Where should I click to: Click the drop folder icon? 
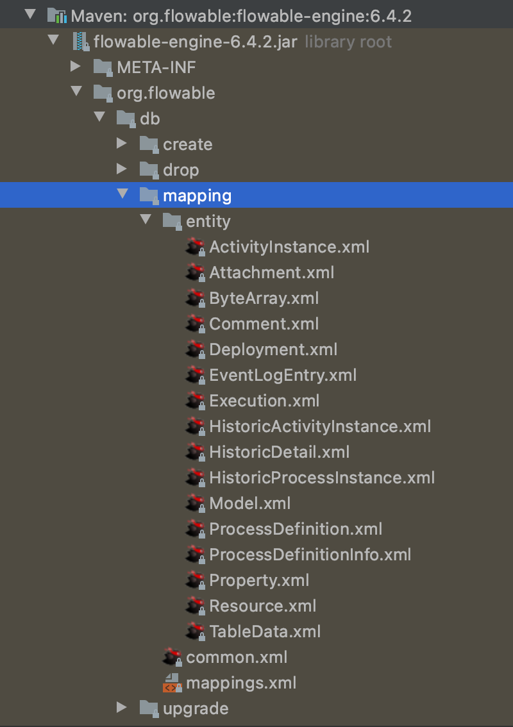pos(149,170)
